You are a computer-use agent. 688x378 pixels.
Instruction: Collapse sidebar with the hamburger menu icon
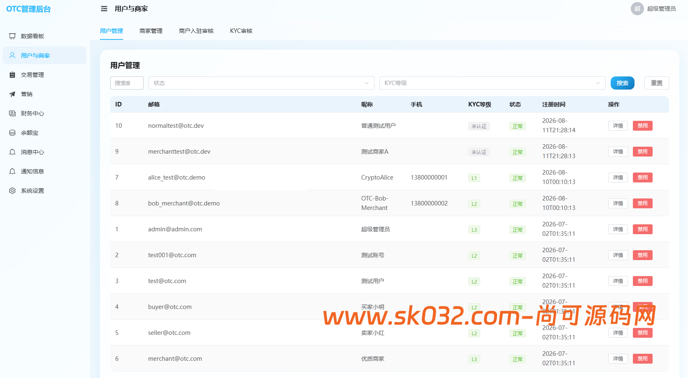[104, 9]
